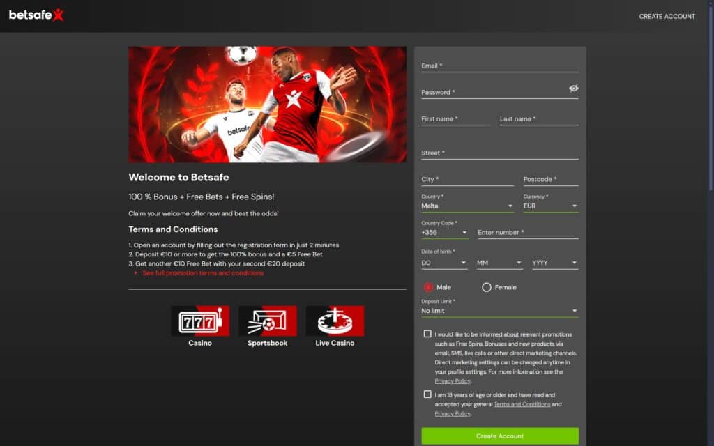The image size is (714, 446).
Task: Click the green Create Account button
Action: point(499,435)
